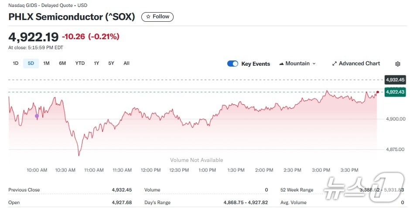The height and width of the screenshot is (208, 410).
Task: Follow the PHLX Semiconductor index
Action: [157, 17]
